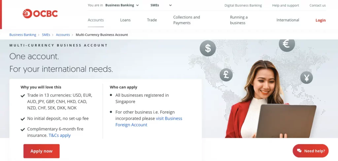
Task: Open the Trade menu
Action: (x=152, y=20)
